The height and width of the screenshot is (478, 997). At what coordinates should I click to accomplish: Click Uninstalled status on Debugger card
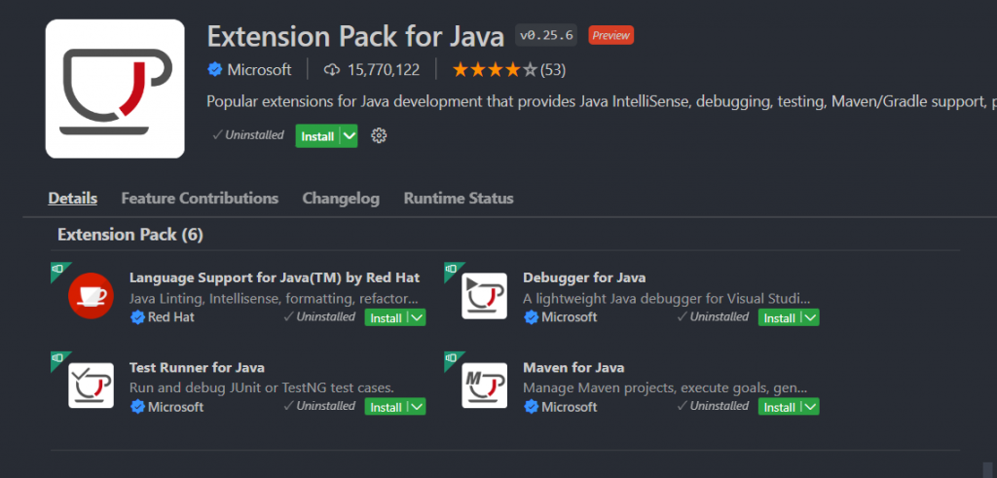[x=714, y=316]
